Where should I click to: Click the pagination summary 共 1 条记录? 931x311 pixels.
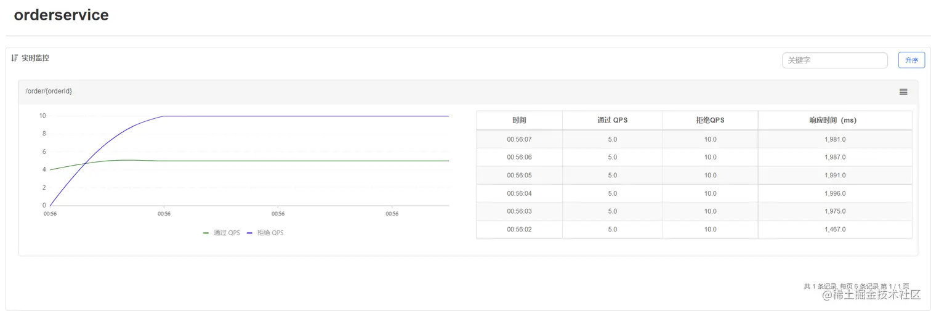click(821, 286)
